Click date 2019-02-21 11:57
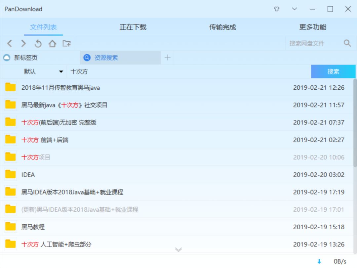 pos(319,105)
